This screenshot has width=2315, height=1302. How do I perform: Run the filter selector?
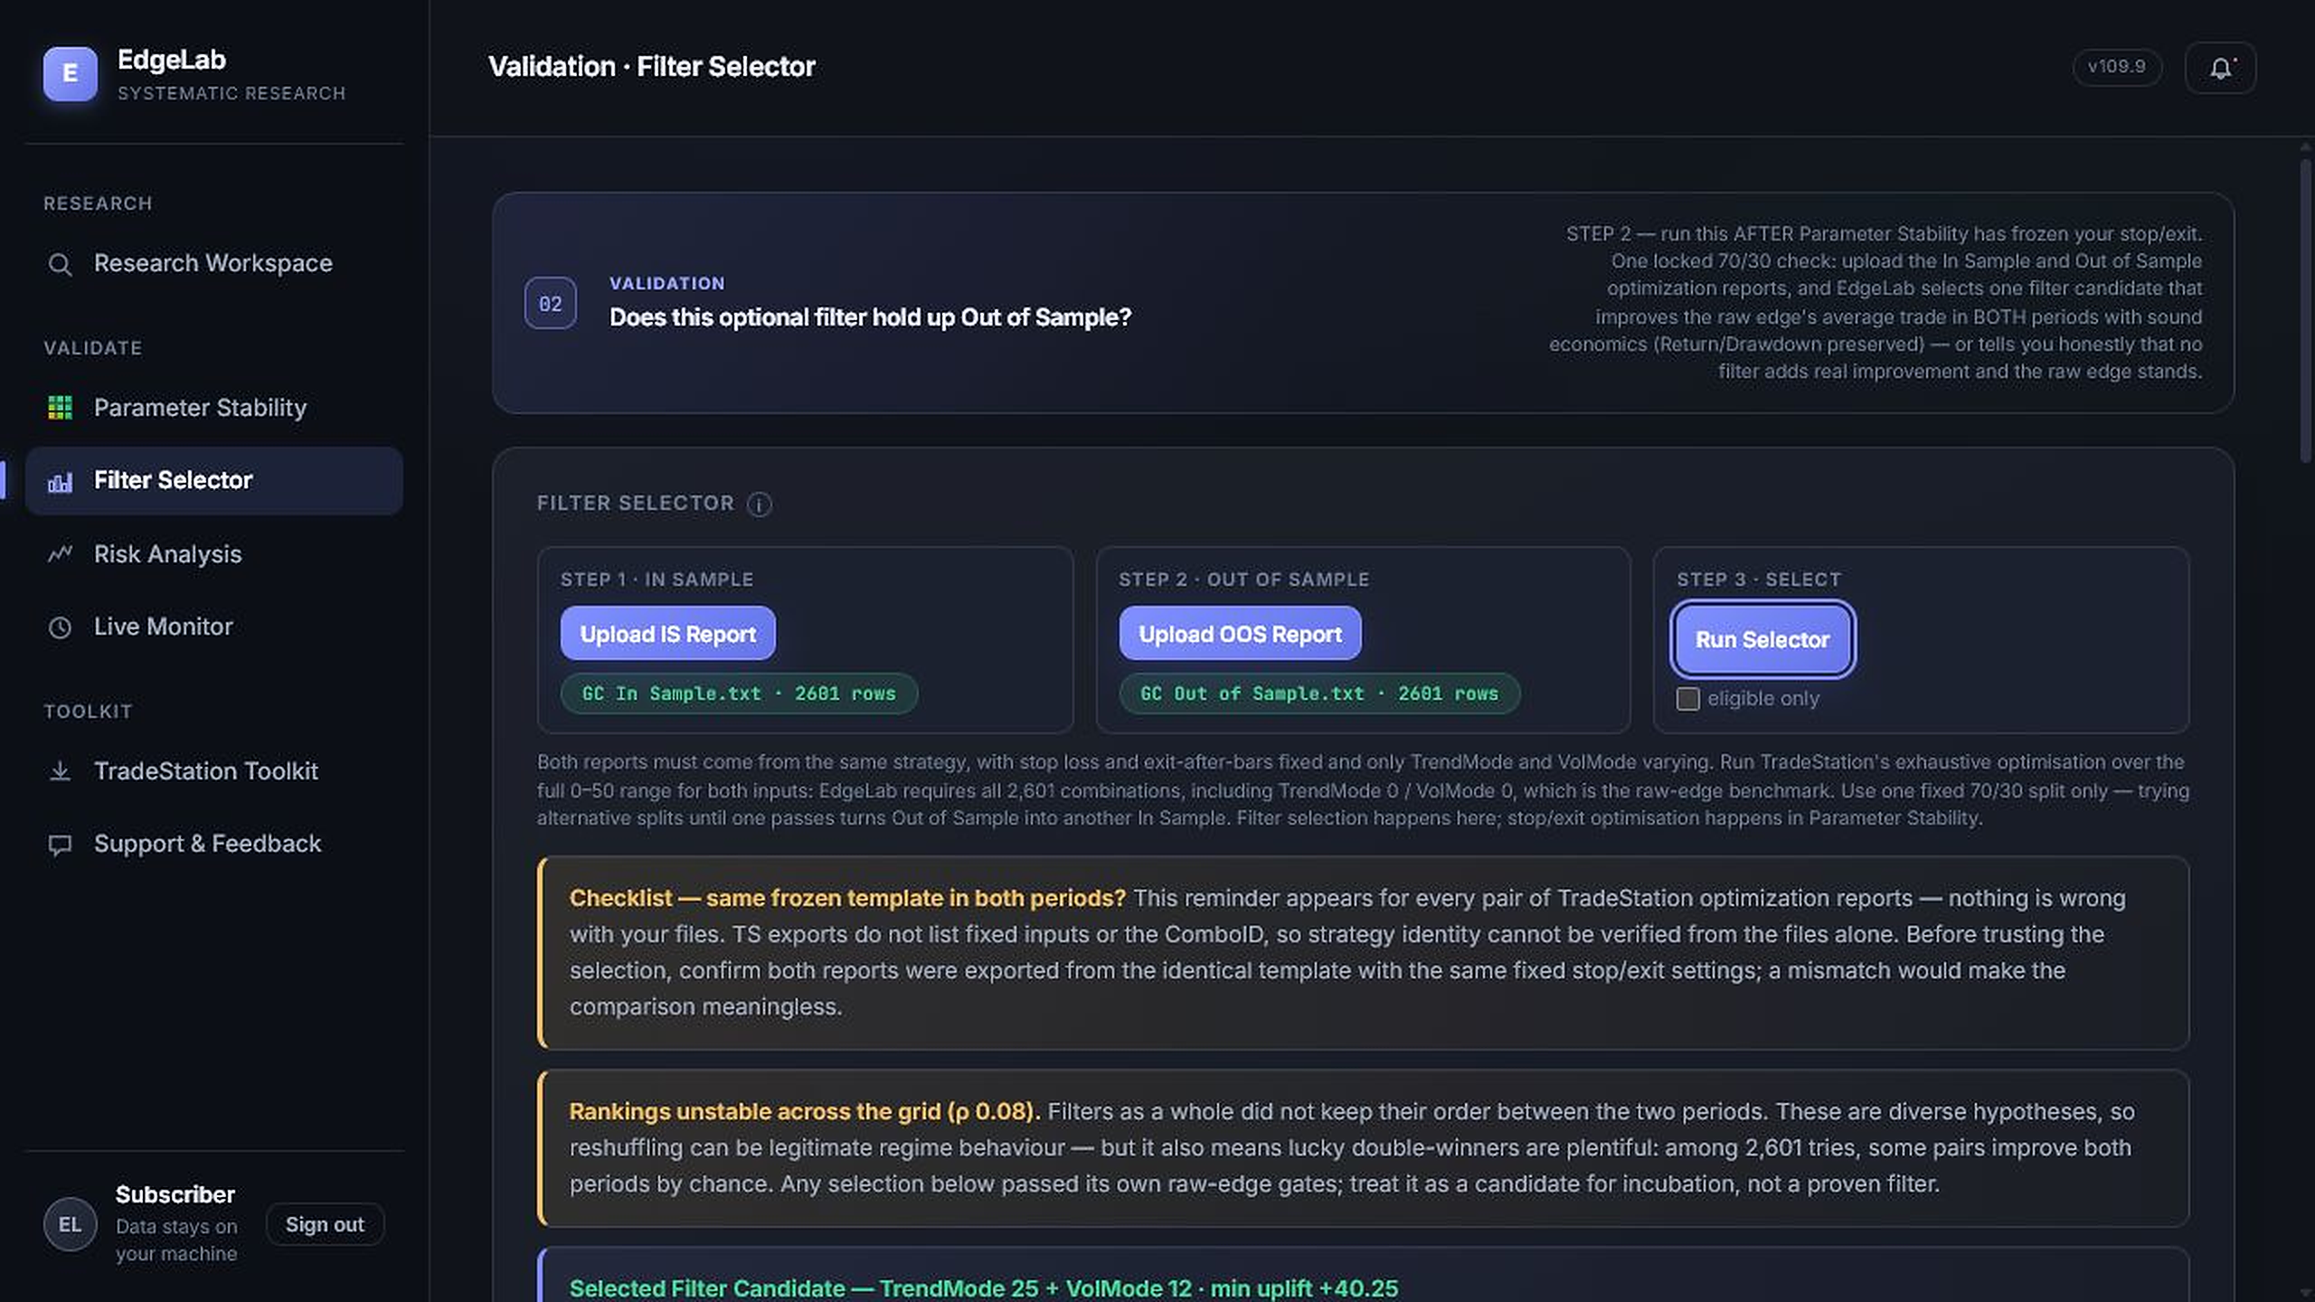point(1762,640)
